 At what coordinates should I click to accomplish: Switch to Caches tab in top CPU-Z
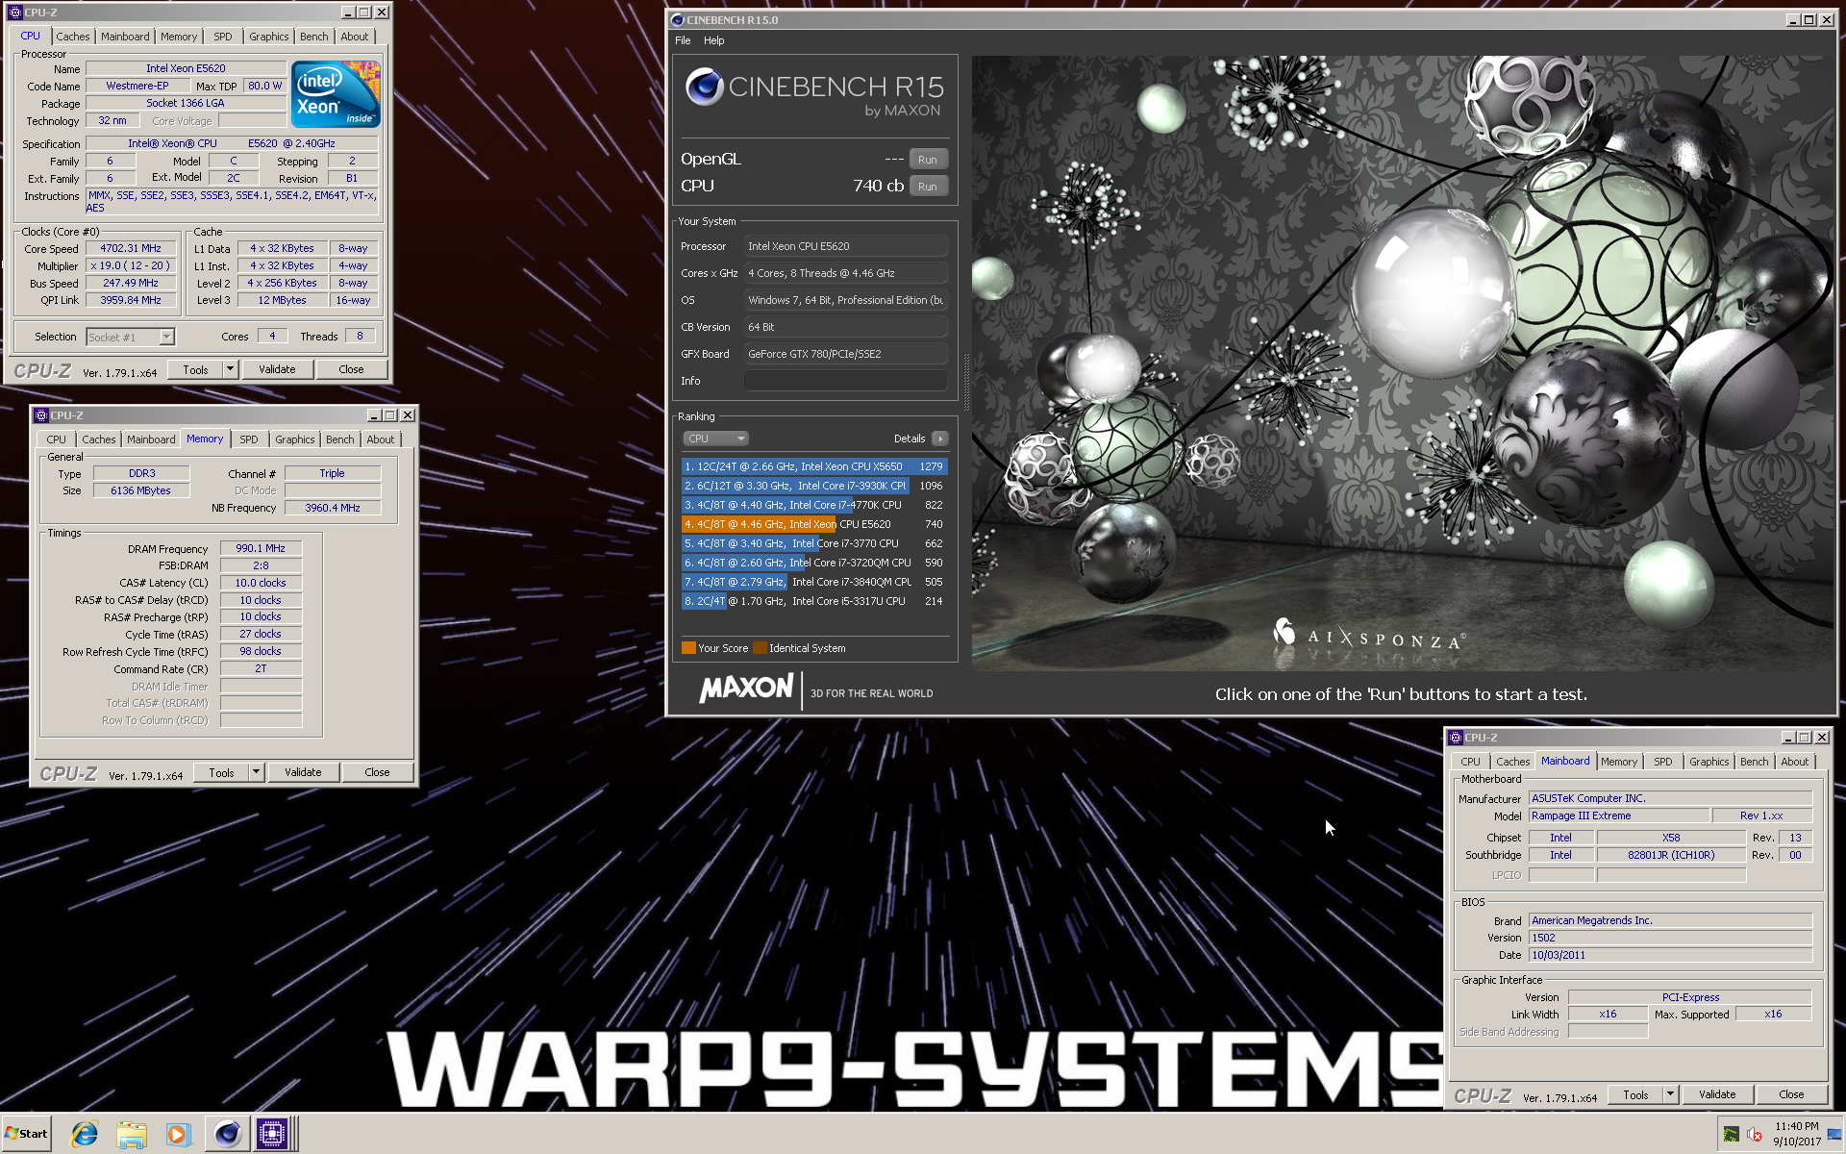(x=73, y=37)
